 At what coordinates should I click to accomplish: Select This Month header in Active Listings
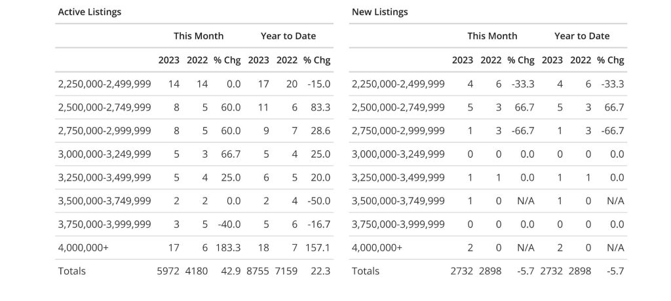[199, 36]
